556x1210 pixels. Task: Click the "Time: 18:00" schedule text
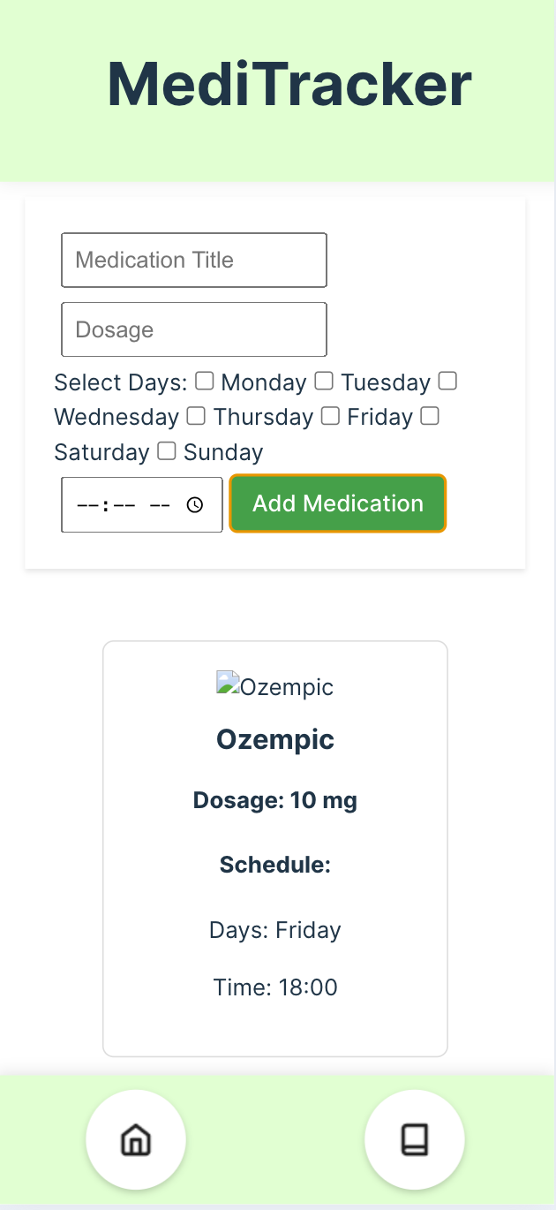coord(275,987)
